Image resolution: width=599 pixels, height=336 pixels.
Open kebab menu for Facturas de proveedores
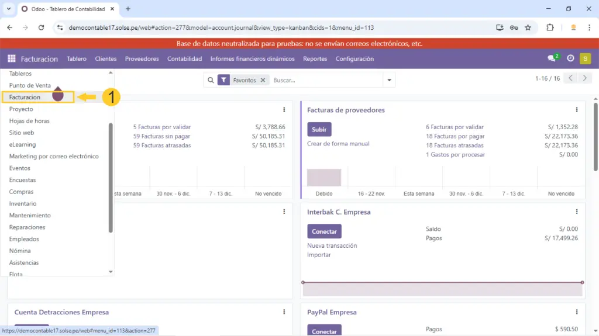[x=577, y=110]
